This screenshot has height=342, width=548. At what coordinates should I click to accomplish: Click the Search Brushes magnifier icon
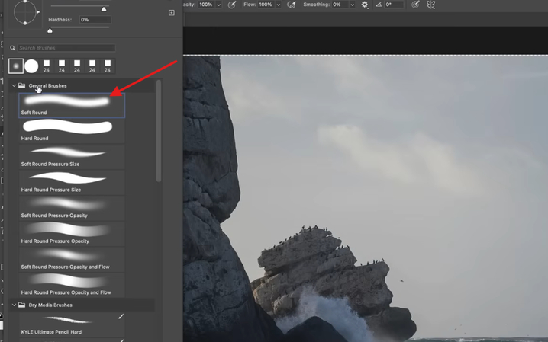12,48
